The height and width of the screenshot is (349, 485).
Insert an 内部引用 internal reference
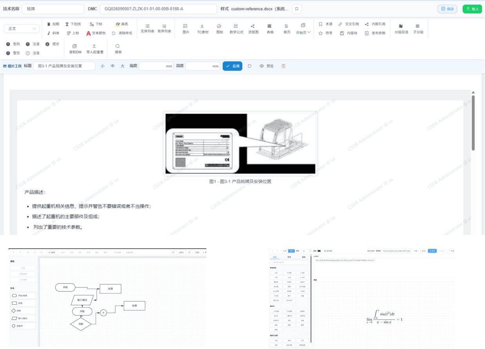pyautogui.click(x=375, y=24)
